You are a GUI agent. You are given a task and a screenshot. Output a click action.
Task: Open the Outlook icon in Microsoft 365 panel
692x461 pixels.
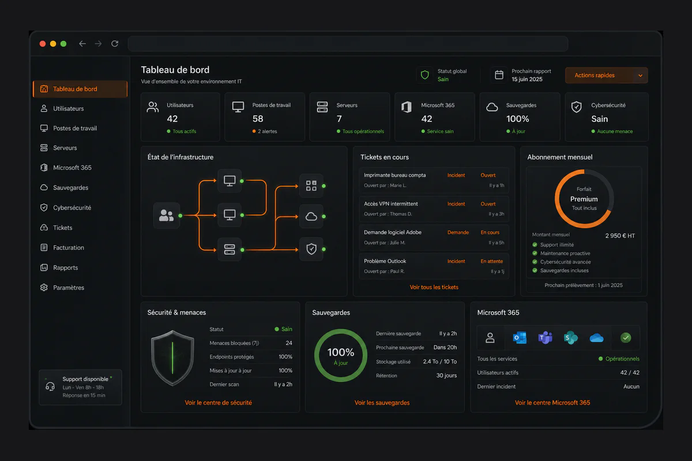[x=520, y=338]
